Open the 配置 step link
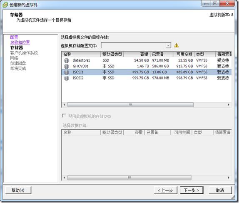 pyautogui.click(x=14, y=37)
